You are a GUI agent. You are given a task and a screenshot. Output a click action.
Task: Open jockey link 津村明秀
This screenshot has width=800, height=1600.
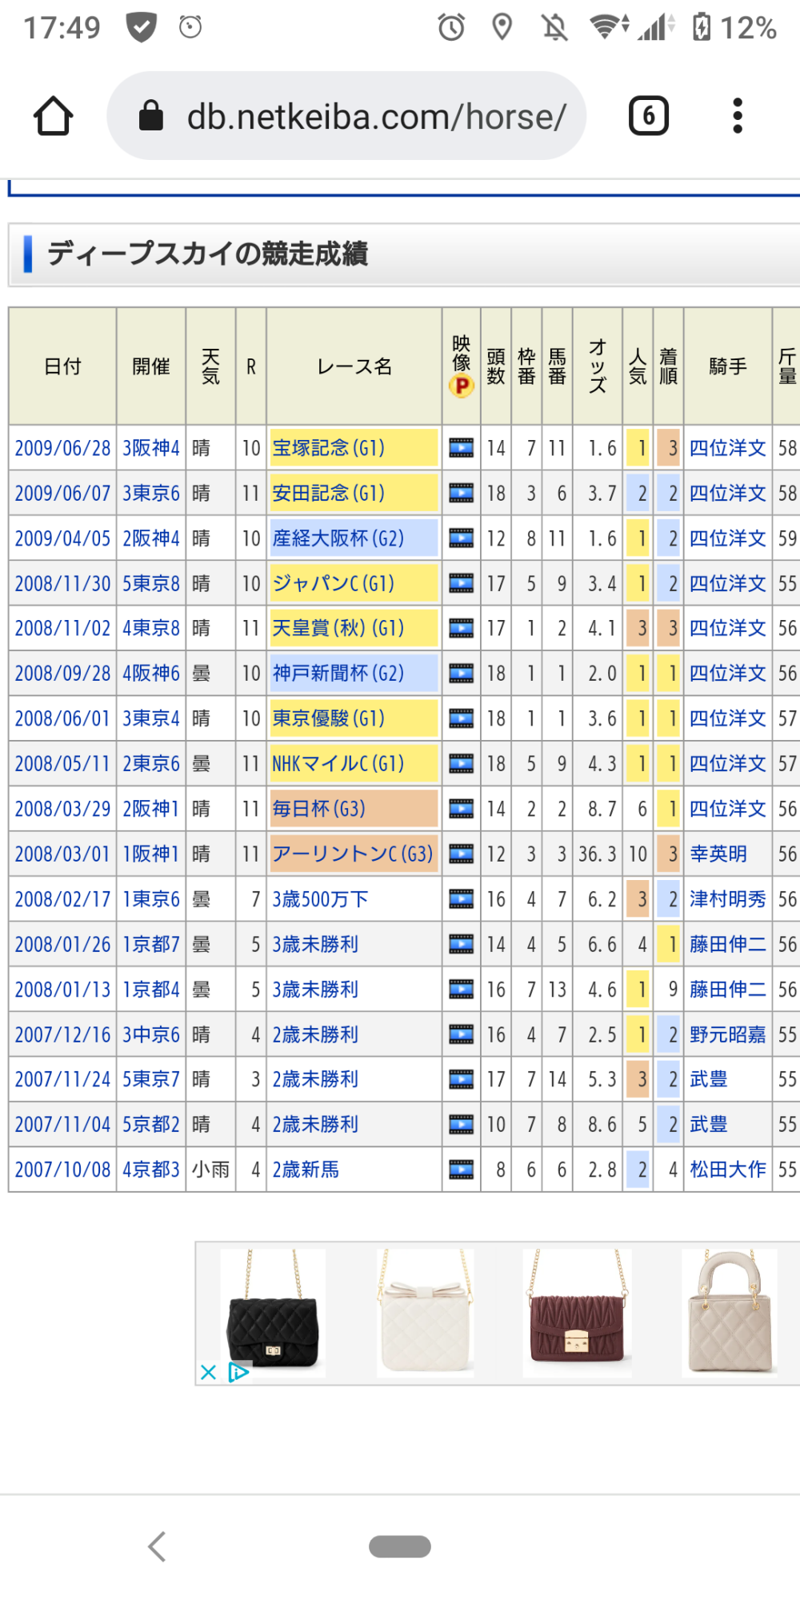click(728, 899)
